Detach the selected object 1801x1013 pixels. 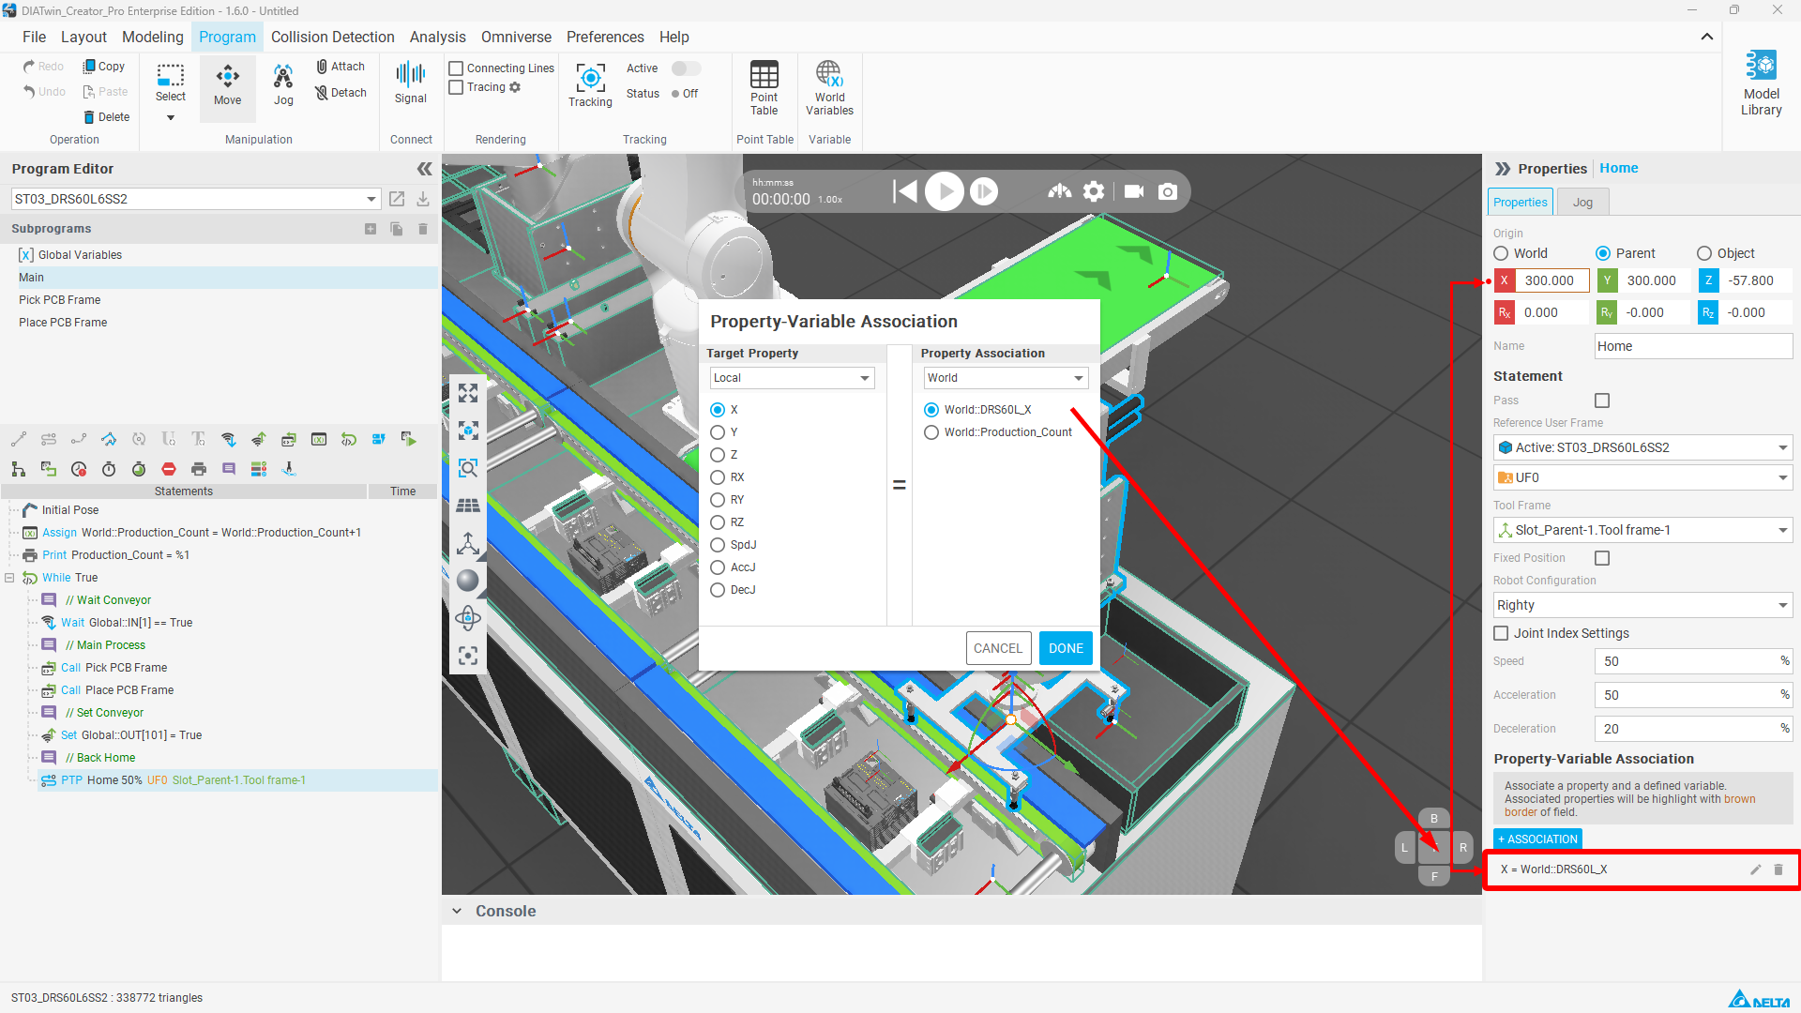pos(341,93)
